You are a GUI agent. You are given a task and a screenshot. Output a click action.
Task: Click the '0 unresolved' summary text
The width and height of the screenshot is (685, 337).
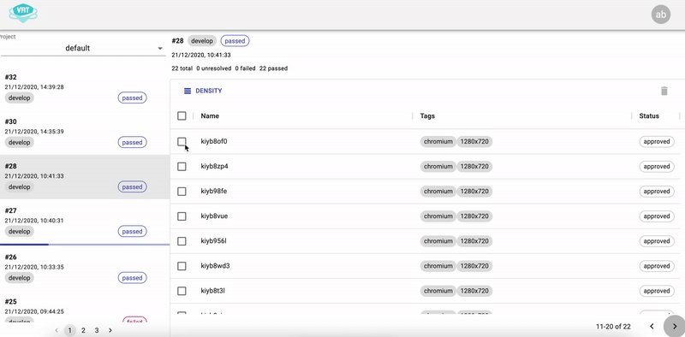[213, 68]
